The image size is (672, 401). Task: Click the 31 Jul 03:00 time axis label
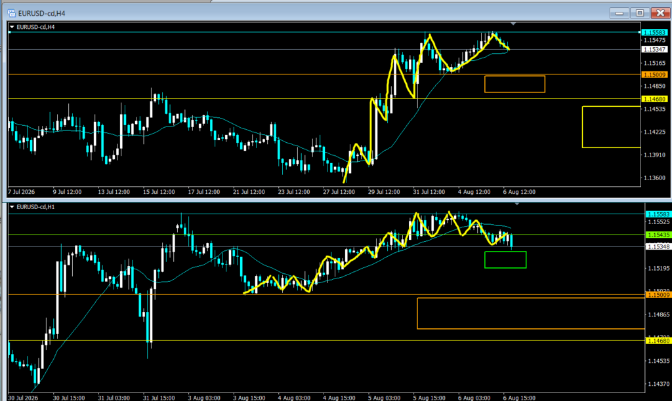tap(114, 398)
